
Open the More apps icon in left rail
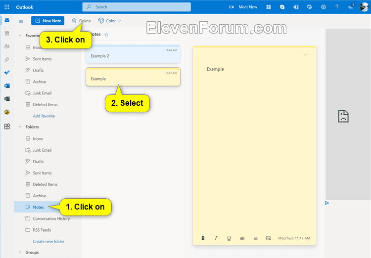(7, 127)
